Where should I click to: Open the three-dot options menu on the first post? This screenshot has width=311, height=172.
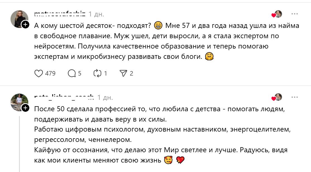(x=294, y=13)
